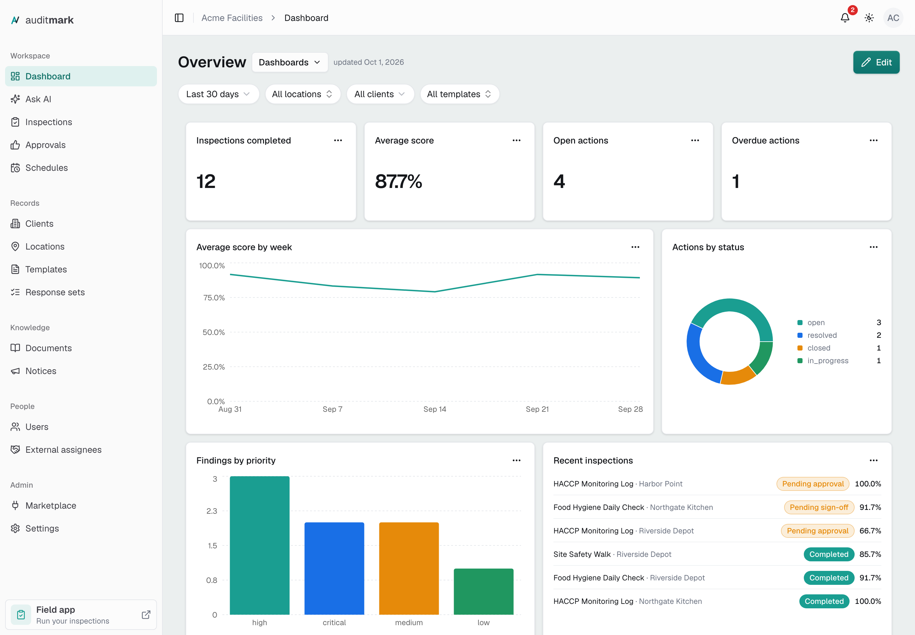The width and height of the screenshot is (915, 635).
Task: Navigate to Templates
Action: pos(81,269)
